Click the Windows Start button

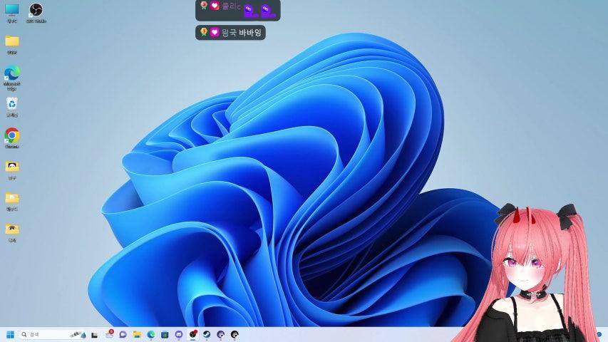[11, 334]
